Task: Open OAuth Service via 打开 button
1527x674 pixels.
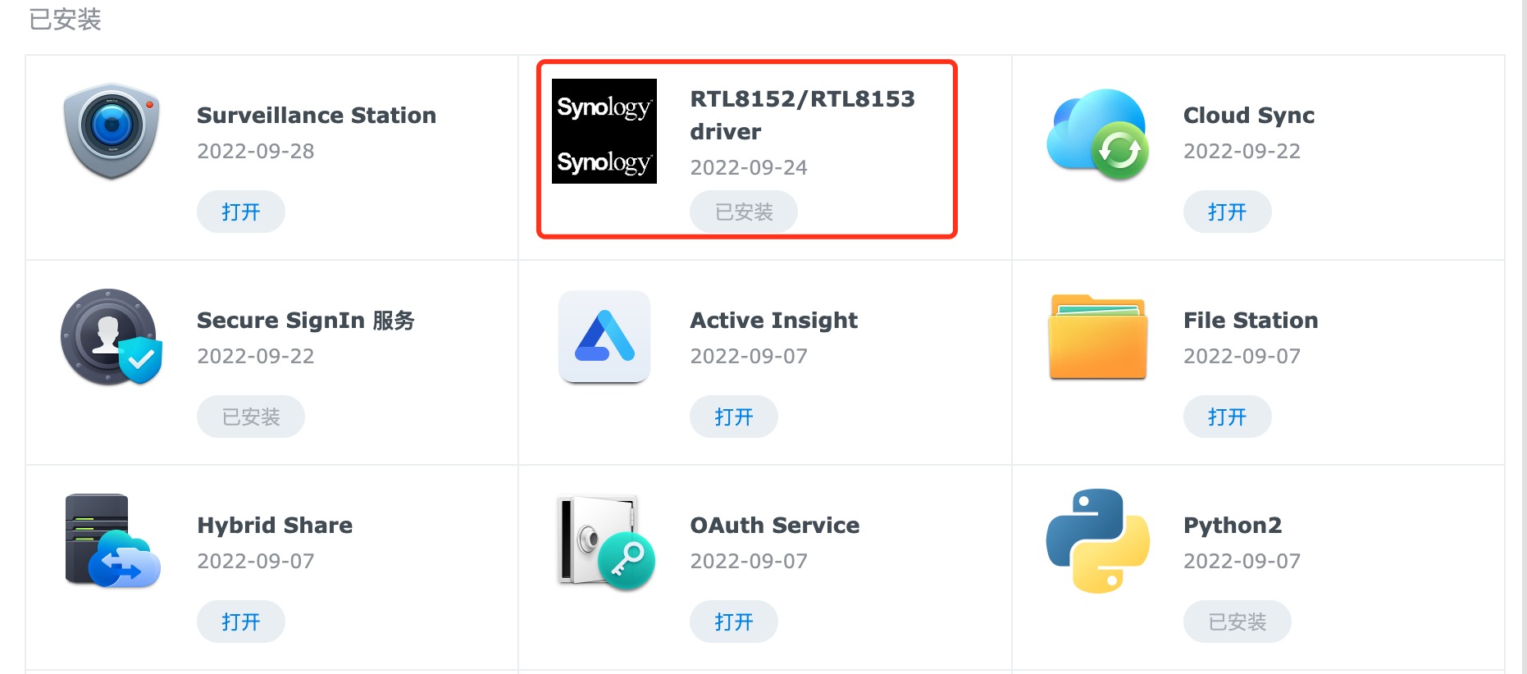Action: (733, 622)
